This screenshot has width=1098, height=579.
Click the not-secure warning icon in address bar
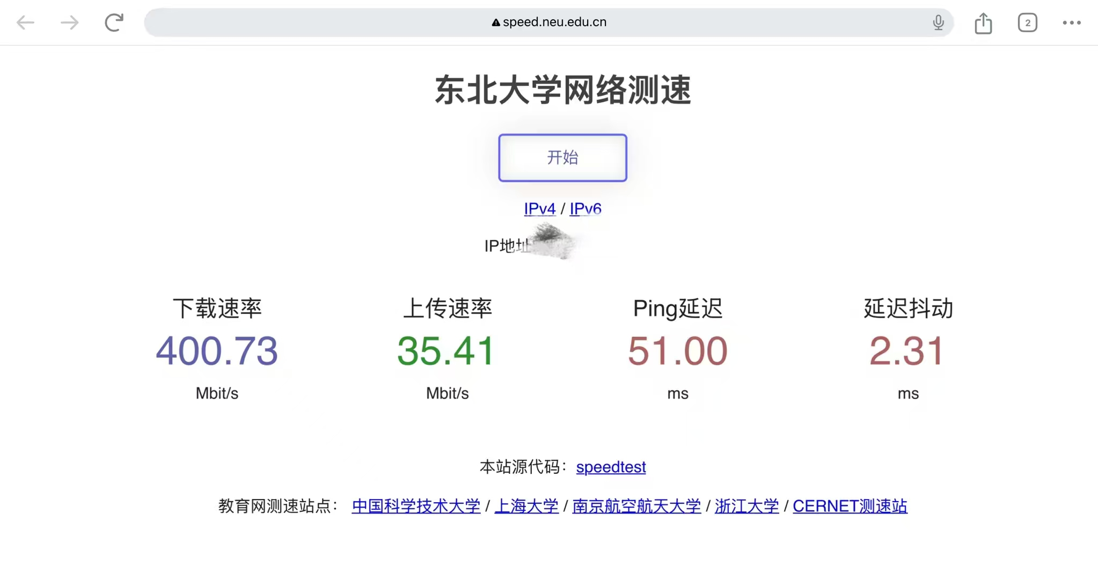click(496, 23)
